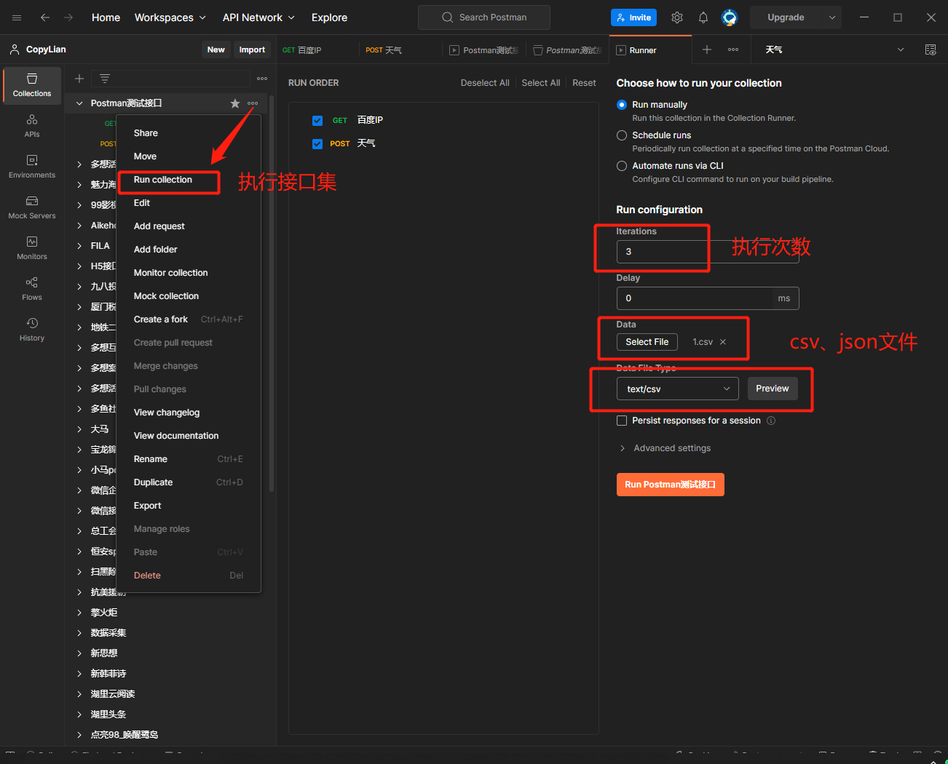Open Environments in the sidebar

[x=32, y=167]
